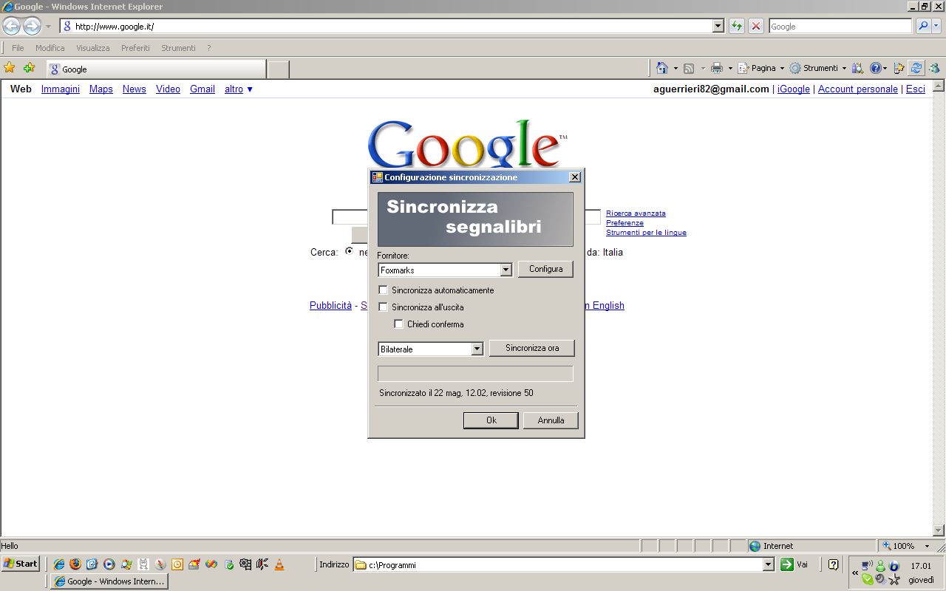
Task: Open the Fornitore Foxmarks dropdown
Action: pos(506,270)
